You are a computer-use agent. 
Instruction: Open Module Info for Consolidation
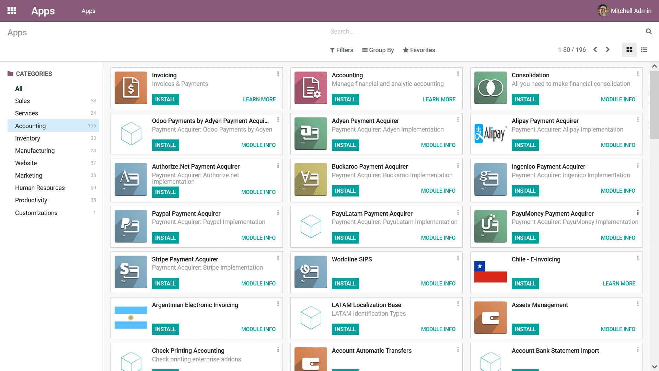click(x=618, y=99)
